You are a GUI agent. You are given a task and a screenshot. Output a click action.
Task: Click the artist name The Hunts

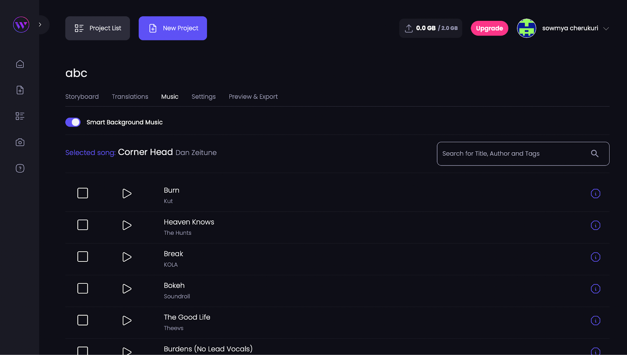[178, 233]
